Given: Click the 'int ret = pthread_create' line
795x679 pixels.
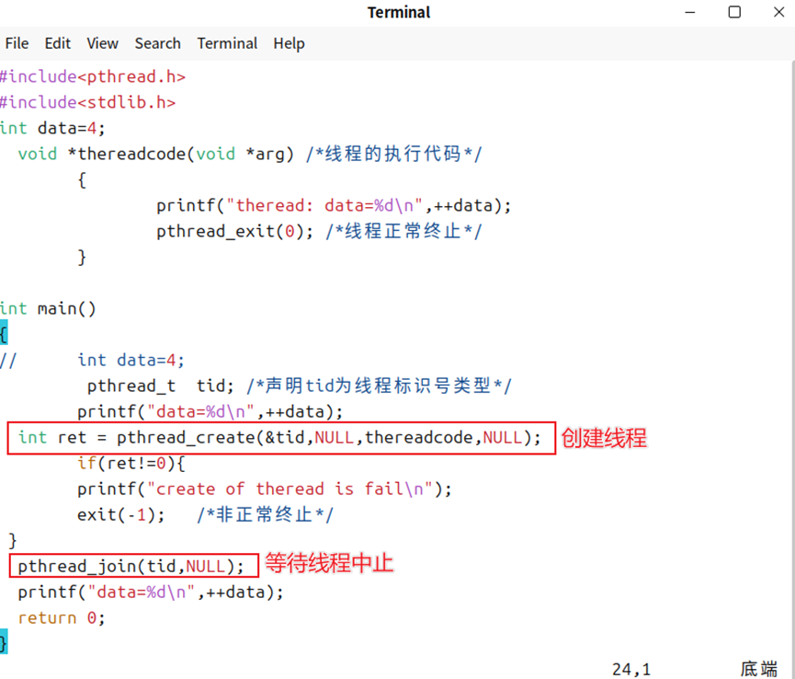Looking at the screenshot, I should coord(280,437).
